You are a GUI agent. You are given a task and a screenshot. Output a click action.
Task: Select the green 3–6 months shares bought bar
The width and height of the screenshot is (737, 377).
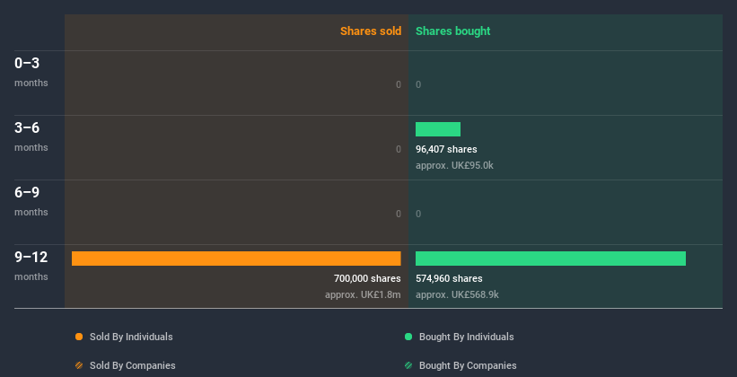pyautogui.click(x=438, y=129)
